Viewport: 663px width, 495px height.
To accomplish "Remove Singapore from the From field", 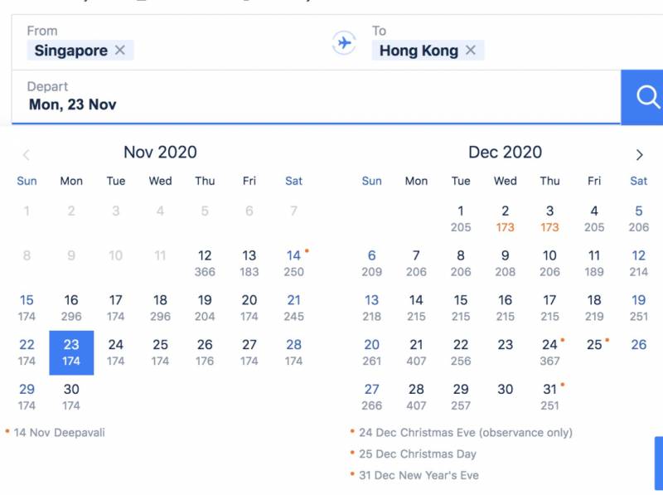I will (120, 51).
